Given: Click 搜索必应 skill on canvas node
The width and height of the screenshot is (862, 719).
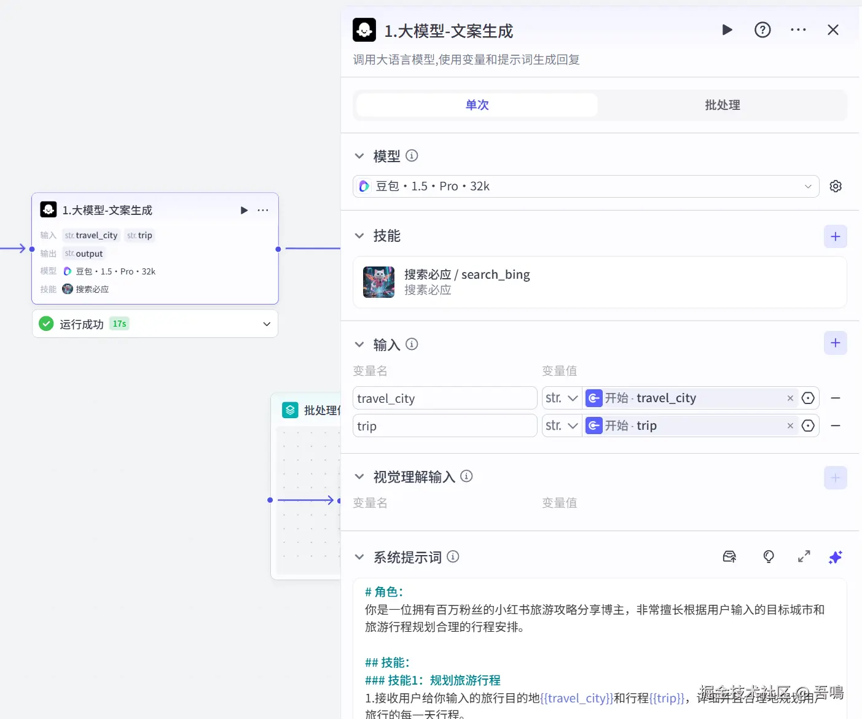Looking at the screenshot, I should click(85, 289).
